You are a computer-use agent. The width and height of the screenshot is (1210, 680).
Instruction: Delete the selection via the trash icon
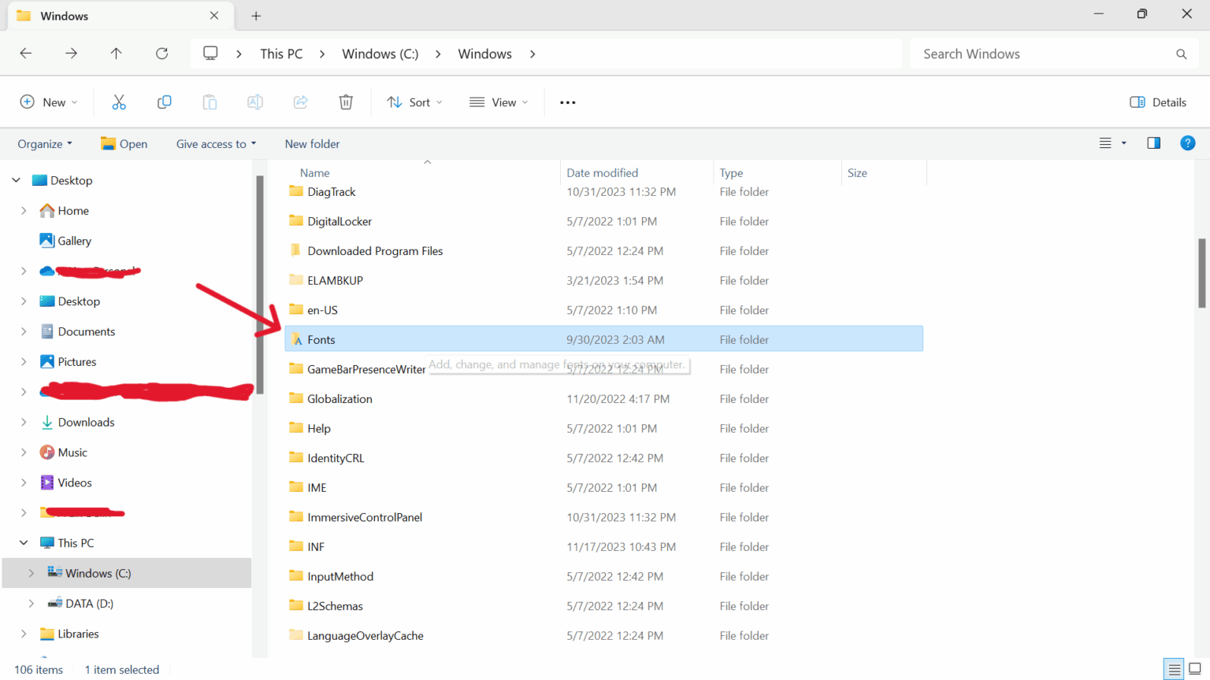(x=345, y=102)
